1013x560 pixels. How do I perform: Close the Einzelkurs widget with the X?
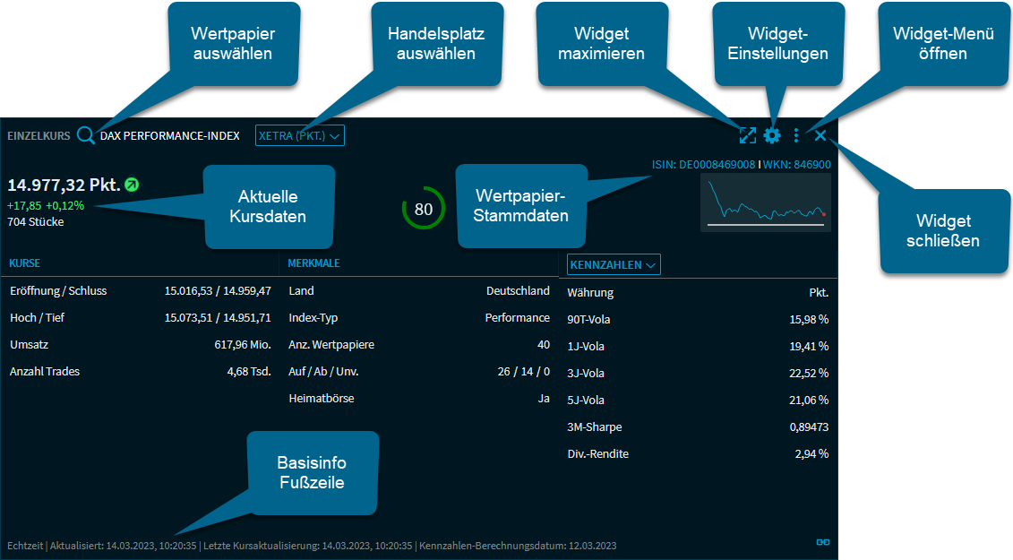click(x=820, y=135)
